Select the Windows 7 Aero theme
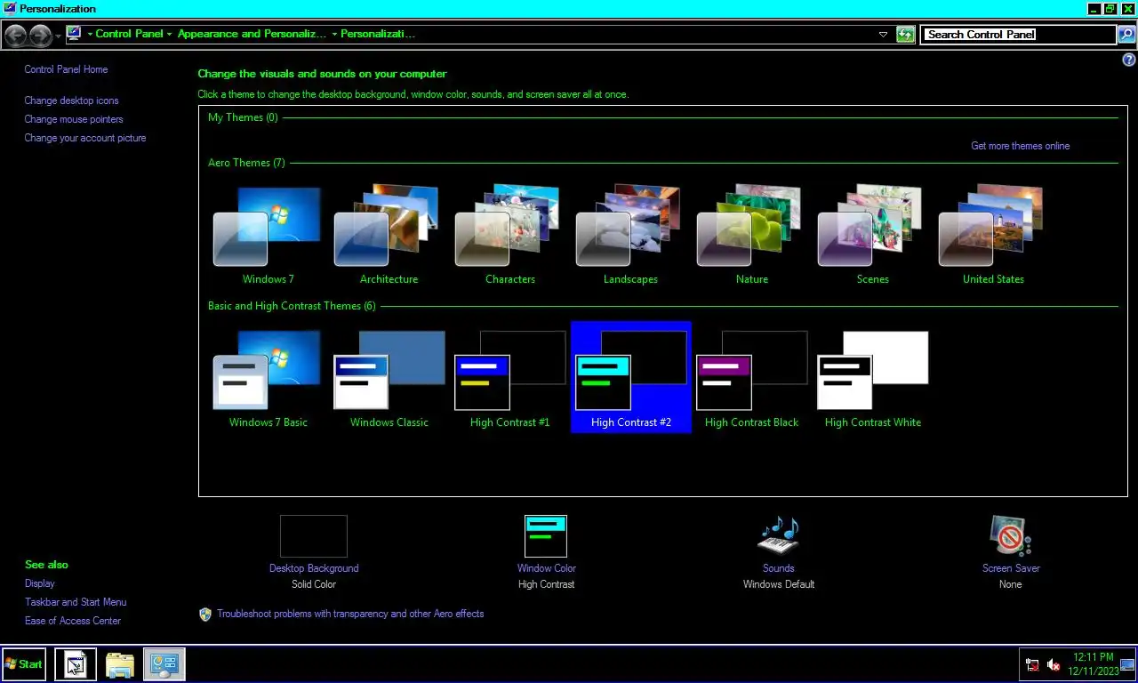 click(x=268, y=235)
